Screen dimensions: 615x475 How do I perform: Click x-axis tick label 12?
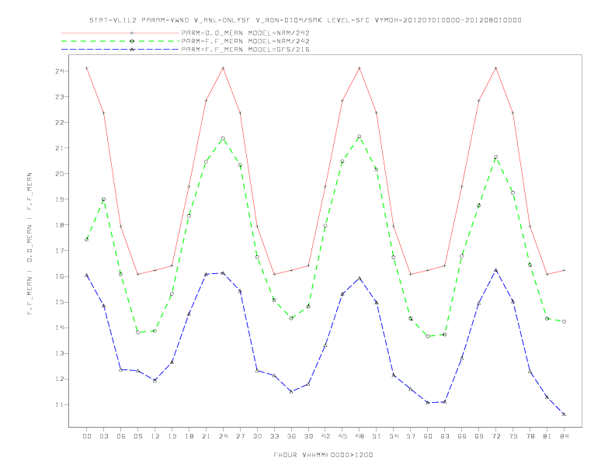pos(155,436)
